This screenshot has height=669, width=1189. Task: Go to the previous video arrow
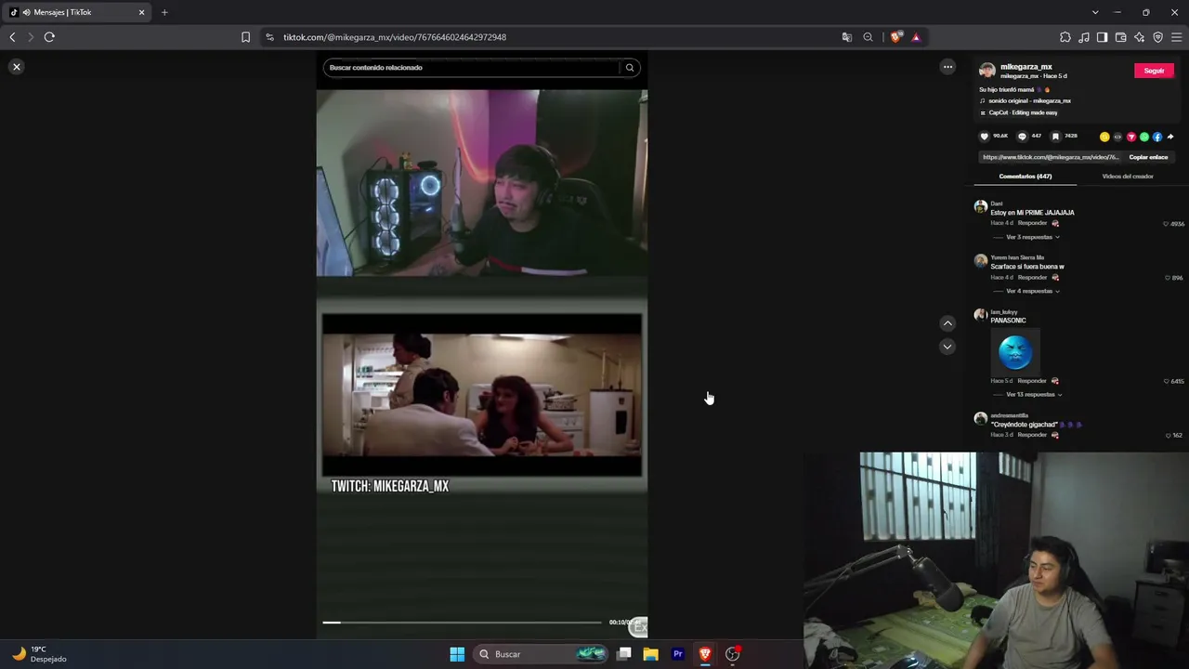(x=947, y=323)
